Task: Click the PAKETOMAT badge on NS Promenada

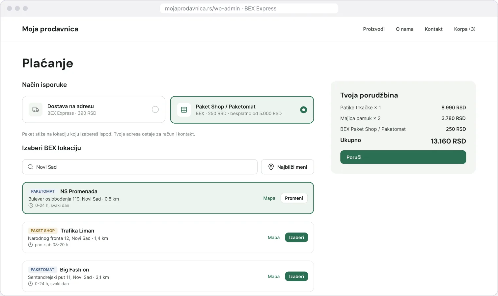Action: (x=43, y=191)
